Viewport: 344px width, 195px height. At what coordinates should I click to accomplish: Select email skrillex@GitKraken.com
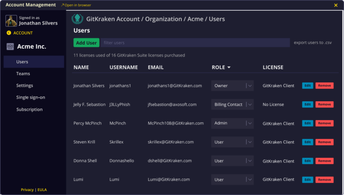pos(171,142)
